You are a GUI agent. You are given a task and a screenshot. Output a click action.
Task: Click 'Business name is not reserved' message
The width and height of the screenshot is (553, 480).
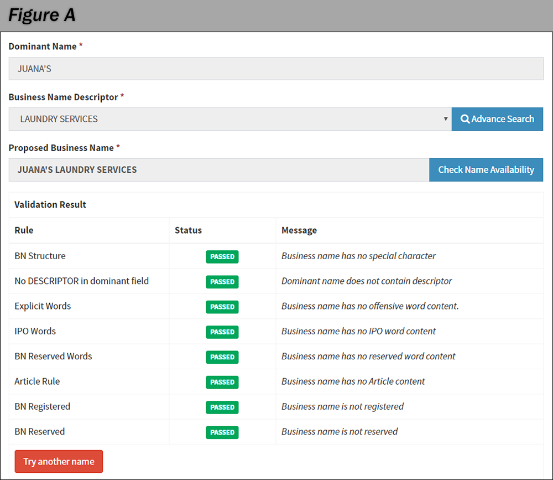[340, 432]
